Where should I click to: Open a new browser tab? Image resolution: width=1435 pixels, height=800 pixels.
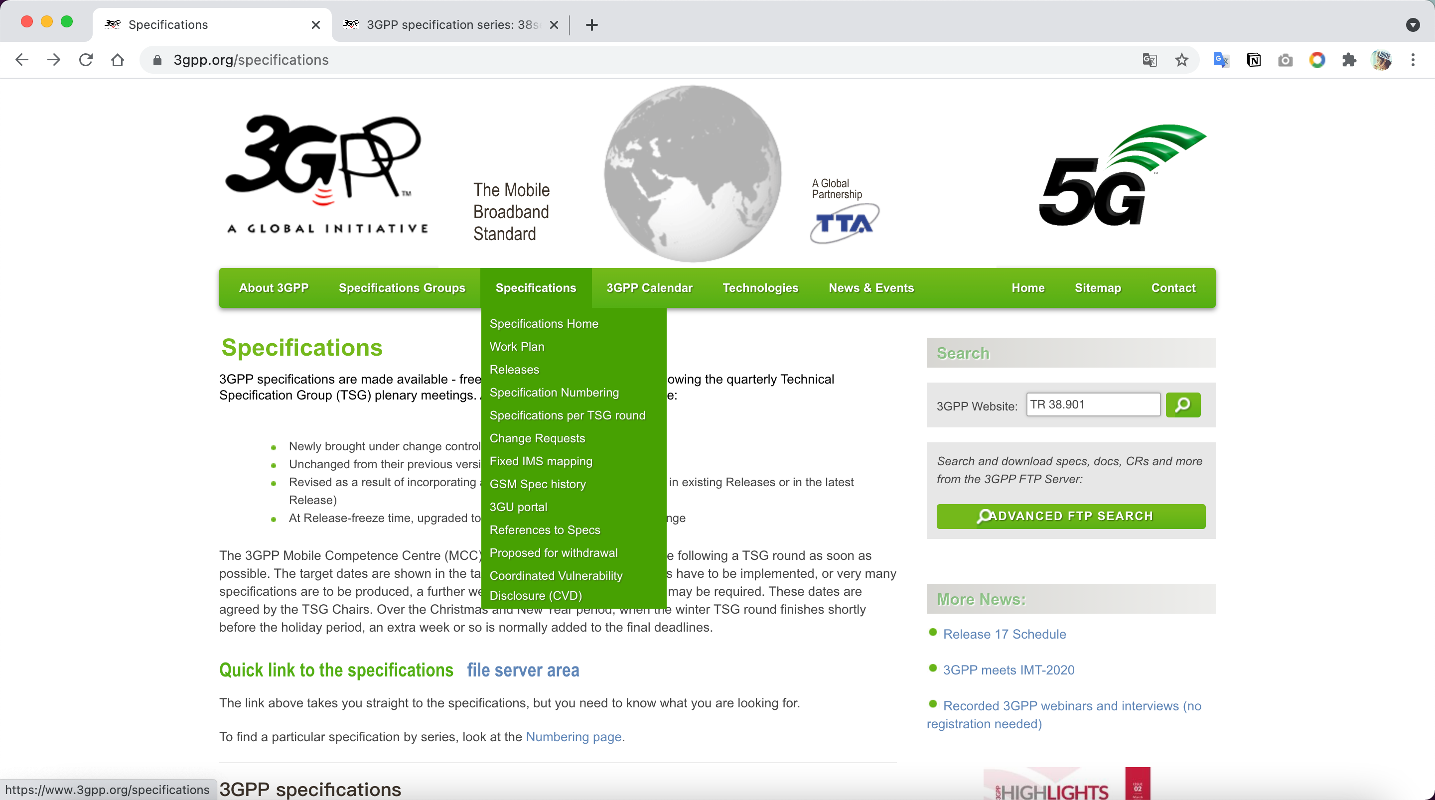click(591, 24)
